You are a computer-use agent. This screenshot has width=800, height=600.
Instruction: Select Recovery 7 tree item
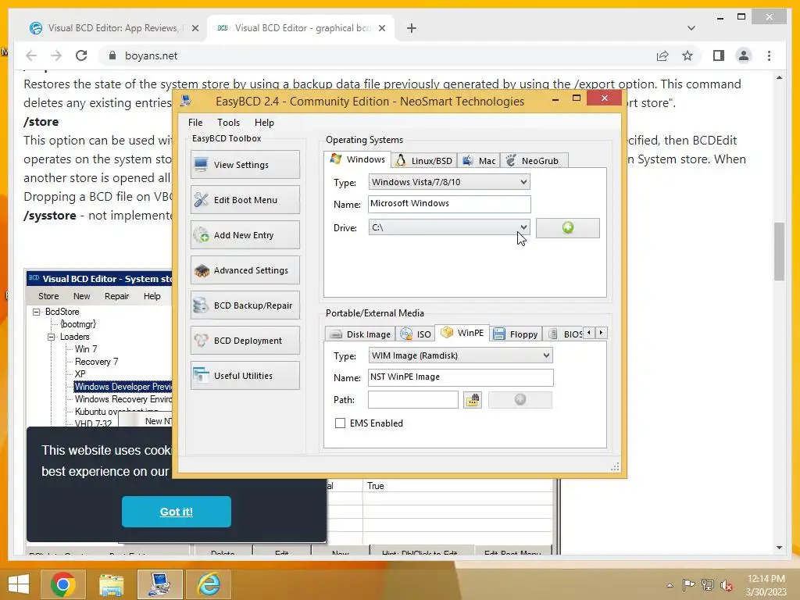[96, 362]
